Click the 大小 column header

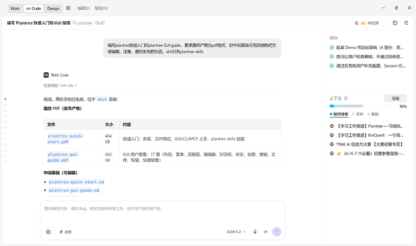(109, 124)
